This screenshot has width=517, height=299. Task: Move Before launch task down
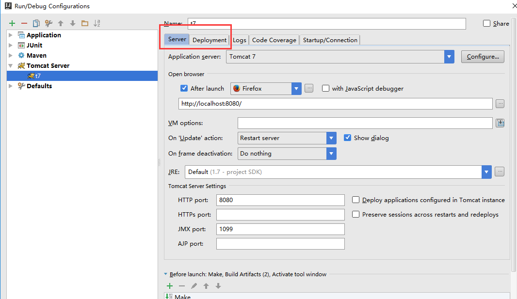(x=218, y=286)
